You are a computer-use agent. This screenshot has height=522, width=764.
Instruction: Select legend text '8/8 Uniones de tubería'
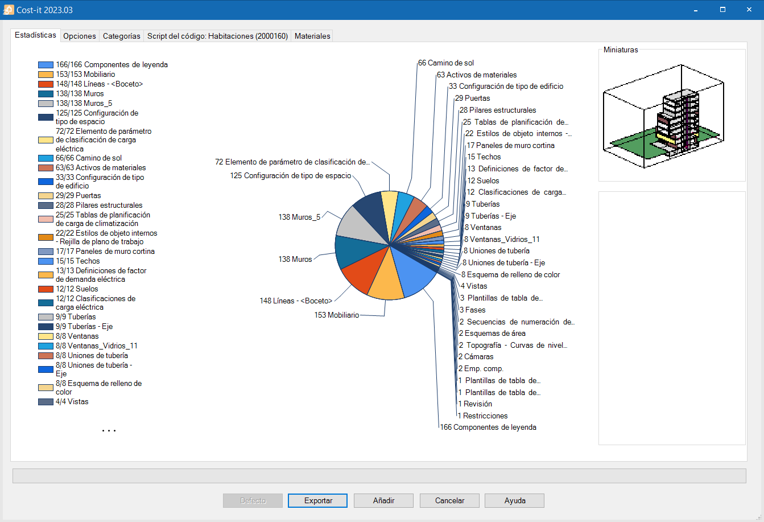(x=92, y=355)
